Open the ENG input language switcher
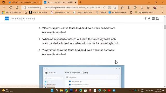The height and width of the screenshot is (93, 166). pos(143,90)
